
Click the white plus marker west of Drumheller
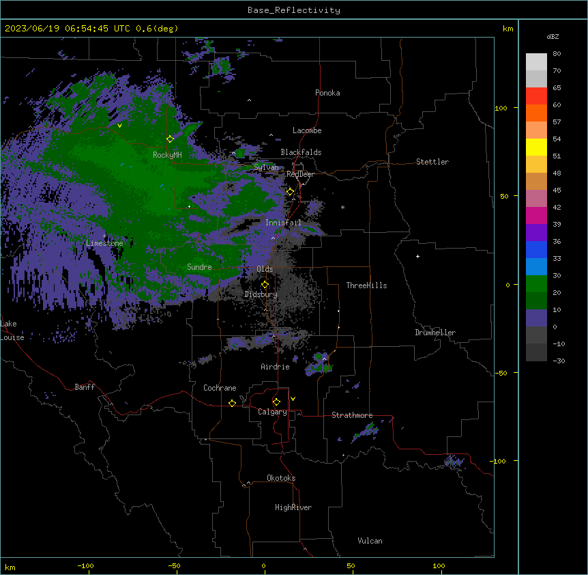[417, 256]
